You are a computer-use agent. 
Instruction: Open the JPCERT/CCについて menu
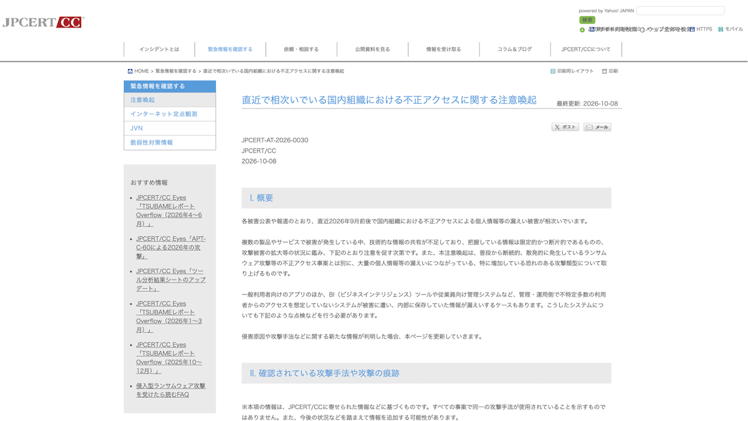click(x=586, y=49)
